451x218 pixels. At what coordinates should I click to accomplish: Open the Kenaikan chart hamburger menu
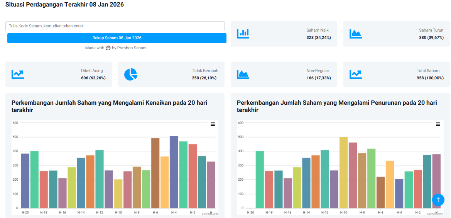213,124
